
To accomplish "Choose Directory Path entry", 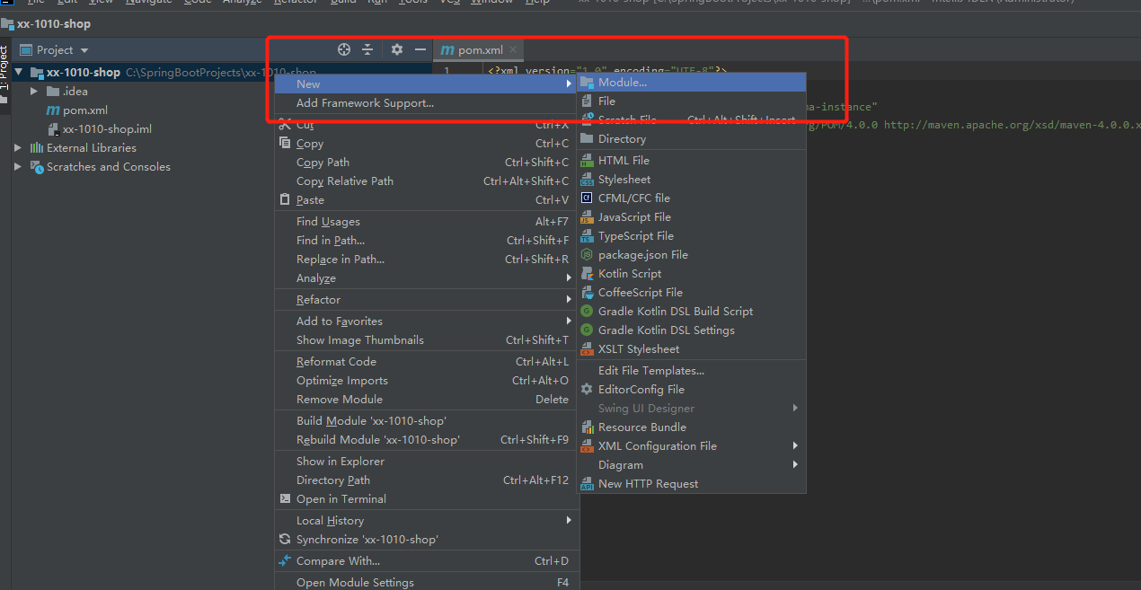I will [426, 480].
